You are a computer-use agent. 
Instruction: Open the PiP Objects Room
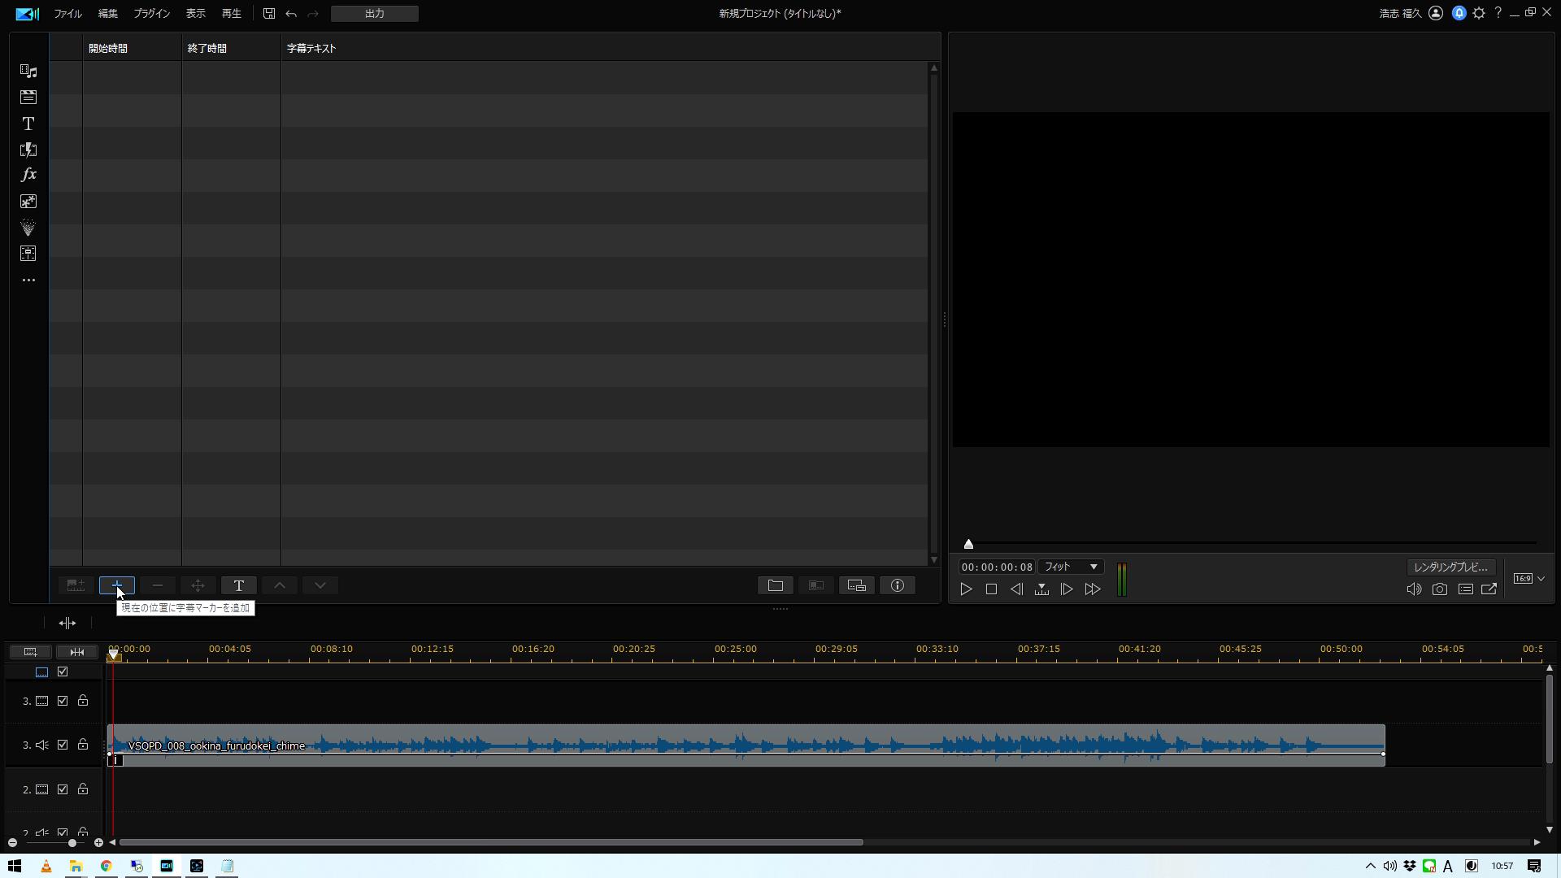point(28,202)
